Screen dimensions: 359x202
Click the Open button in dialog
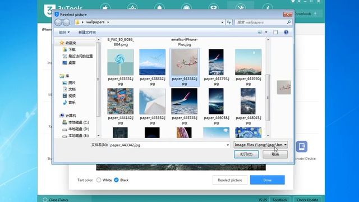point(246,154)
